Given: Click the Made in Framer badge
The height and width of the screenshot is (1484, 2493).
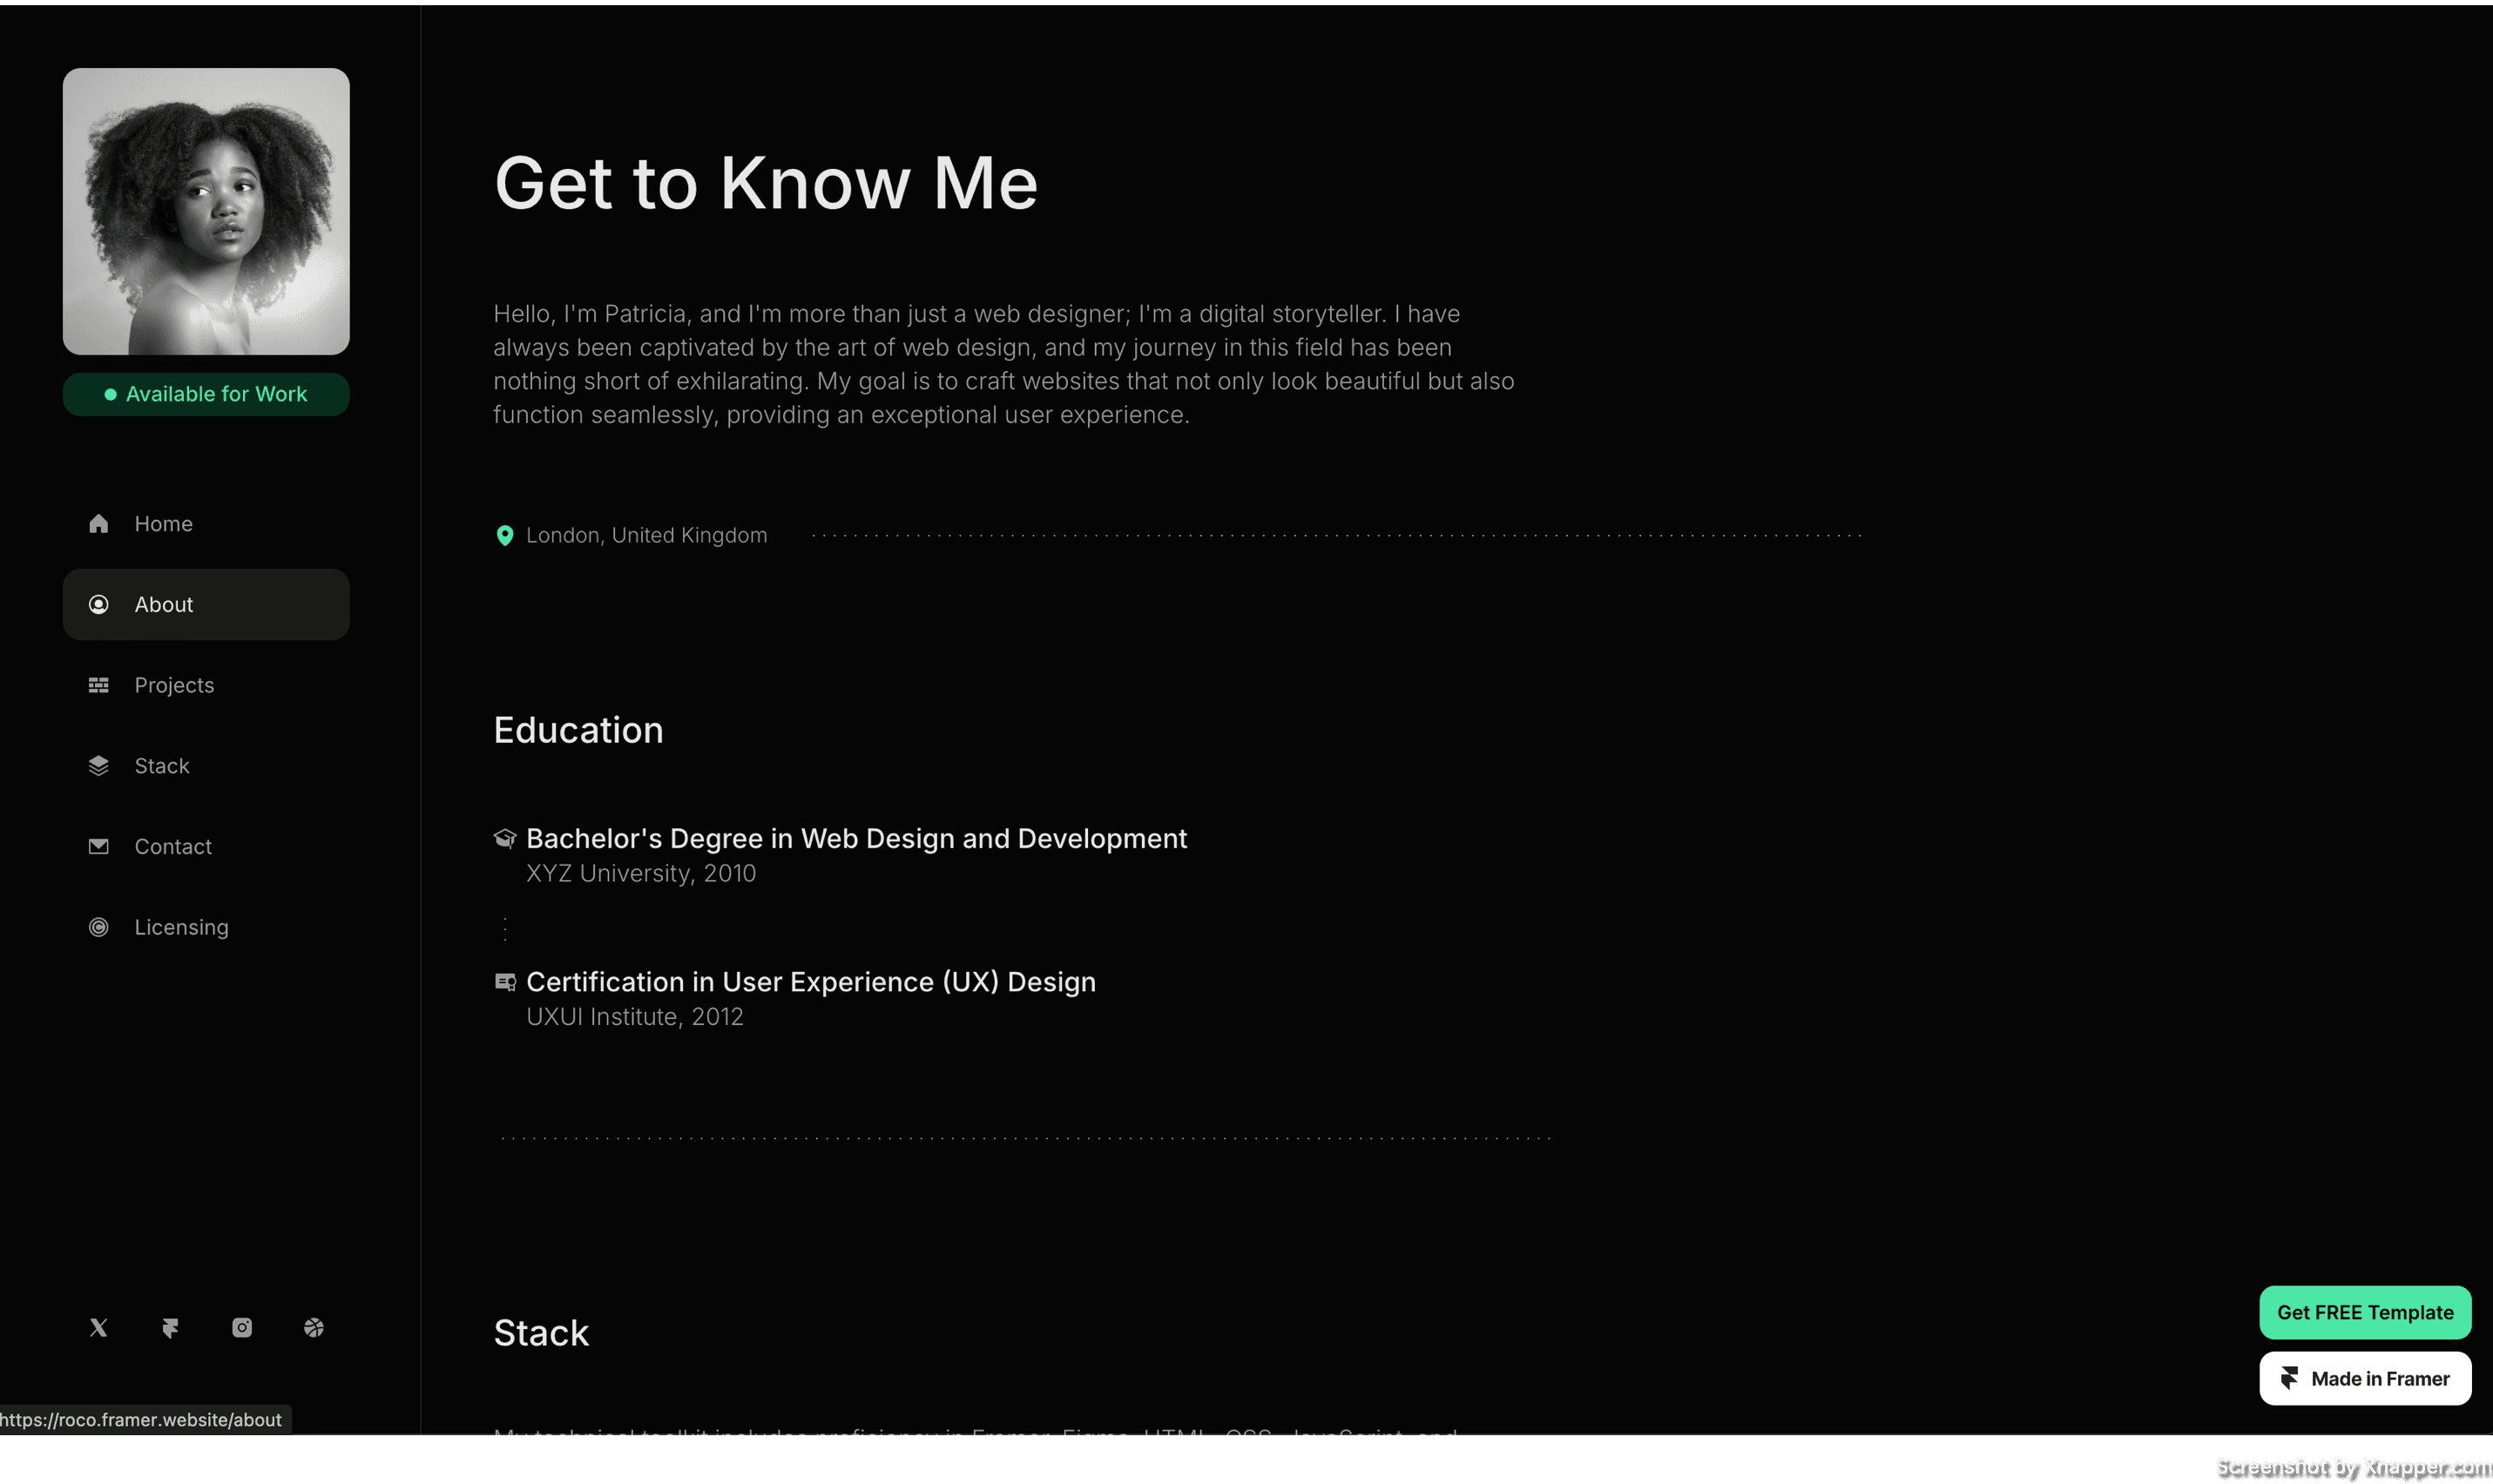Looking at the screenshot, I should pos(2365,1379).
